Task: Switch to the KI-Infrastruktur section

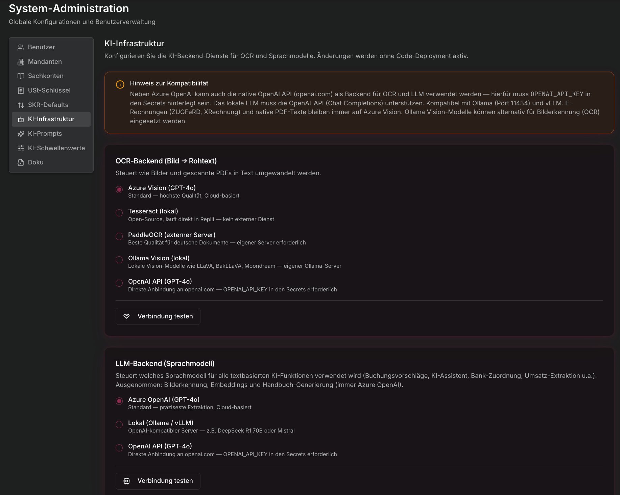Action: [51, 119]
